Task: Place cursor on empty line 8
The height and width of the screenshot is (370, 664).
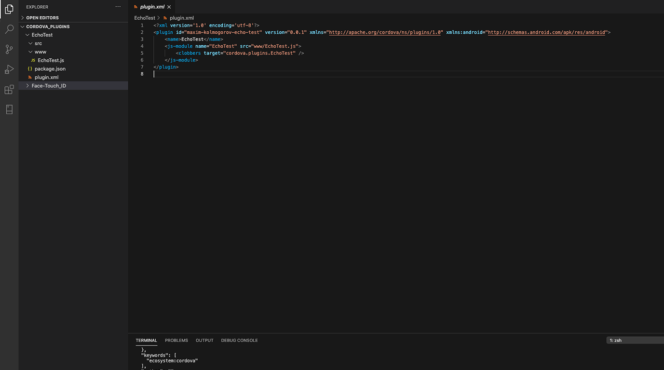Action: [408, 74]
